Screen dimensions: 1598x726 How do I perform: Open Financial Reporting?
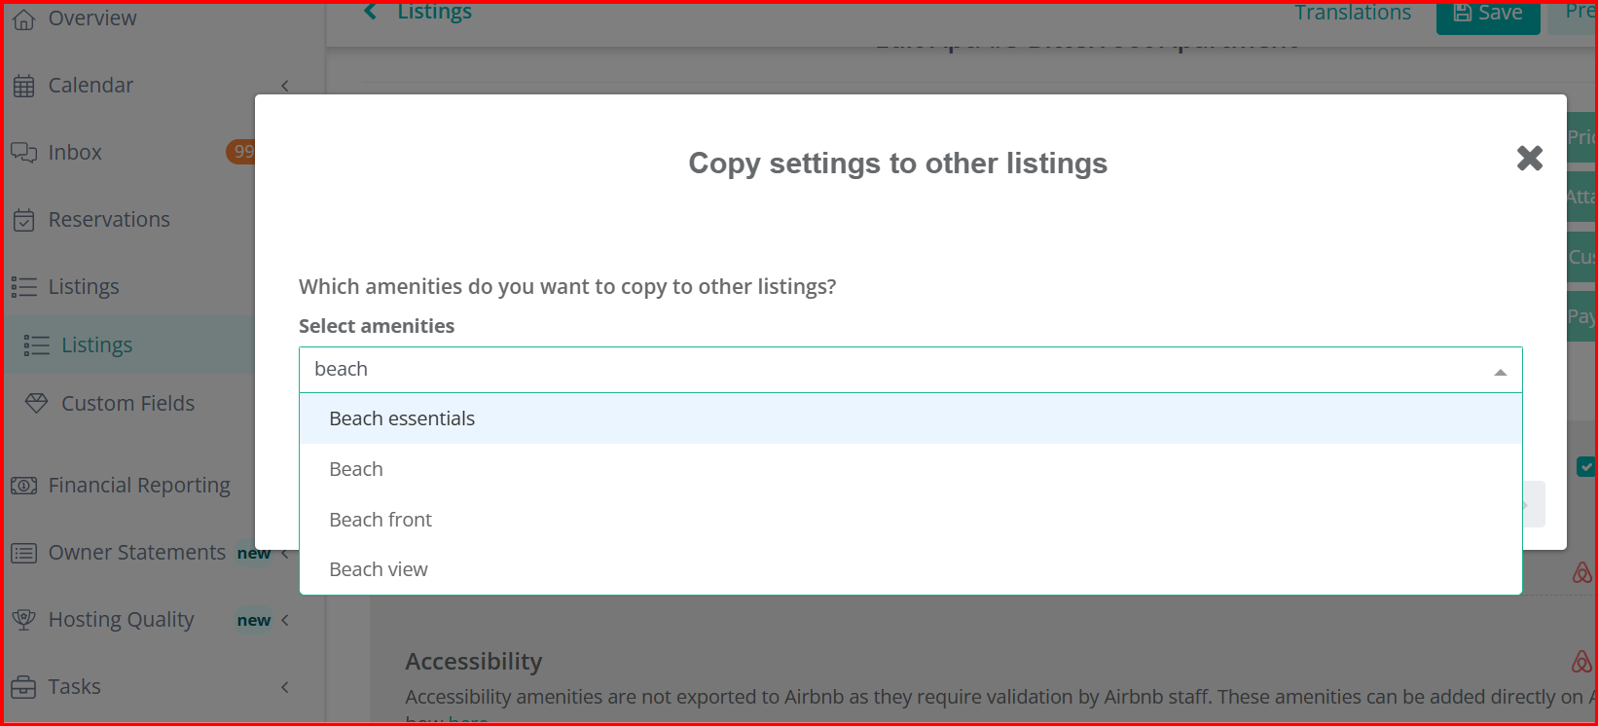[139, 486]
